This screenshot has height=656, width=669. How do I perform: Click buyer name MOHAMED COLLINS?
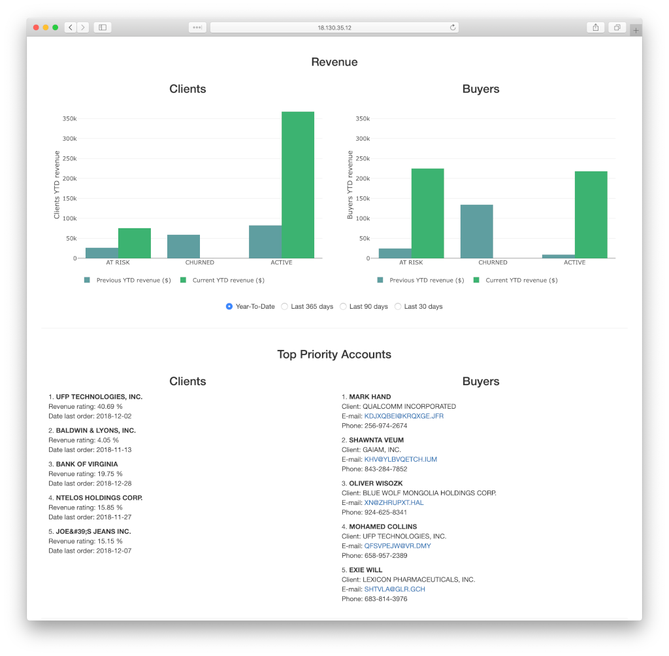coord(383,527)
